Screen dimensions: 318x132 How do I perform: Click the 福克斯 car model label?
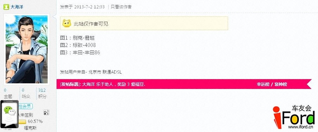[x=30, y=128]
